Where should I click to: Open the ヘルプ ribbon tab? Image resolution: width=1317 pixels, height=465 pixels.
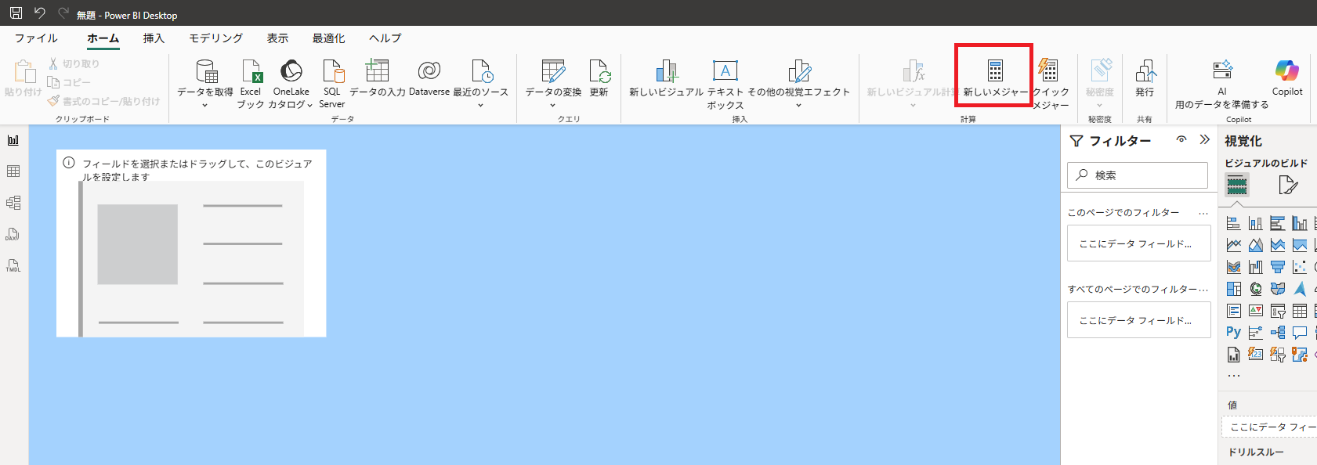point(385,38)
